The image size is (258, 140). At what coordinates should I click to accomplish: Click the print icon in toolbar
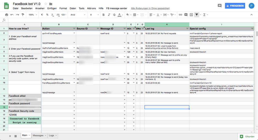click(7, 15)
